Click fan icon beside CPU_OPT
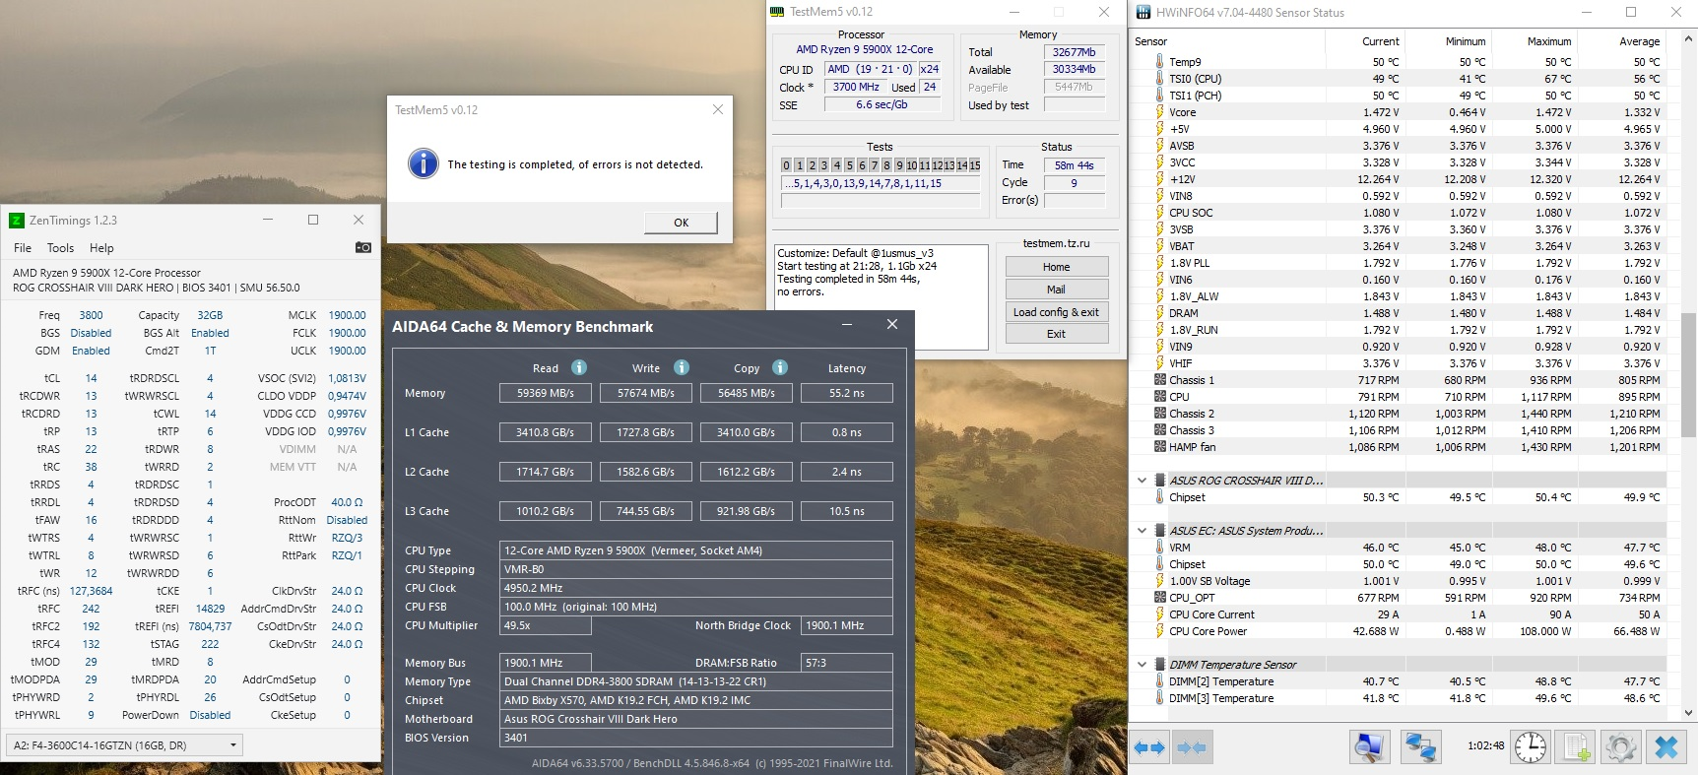The image size is (1698, 775). [1159, 598]
